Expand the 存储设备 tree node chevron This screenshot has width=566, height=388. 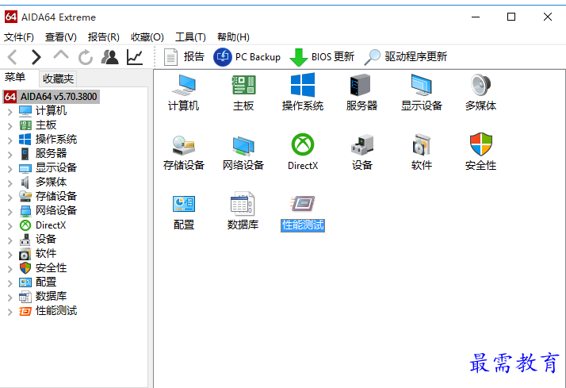tap(10, 198)
